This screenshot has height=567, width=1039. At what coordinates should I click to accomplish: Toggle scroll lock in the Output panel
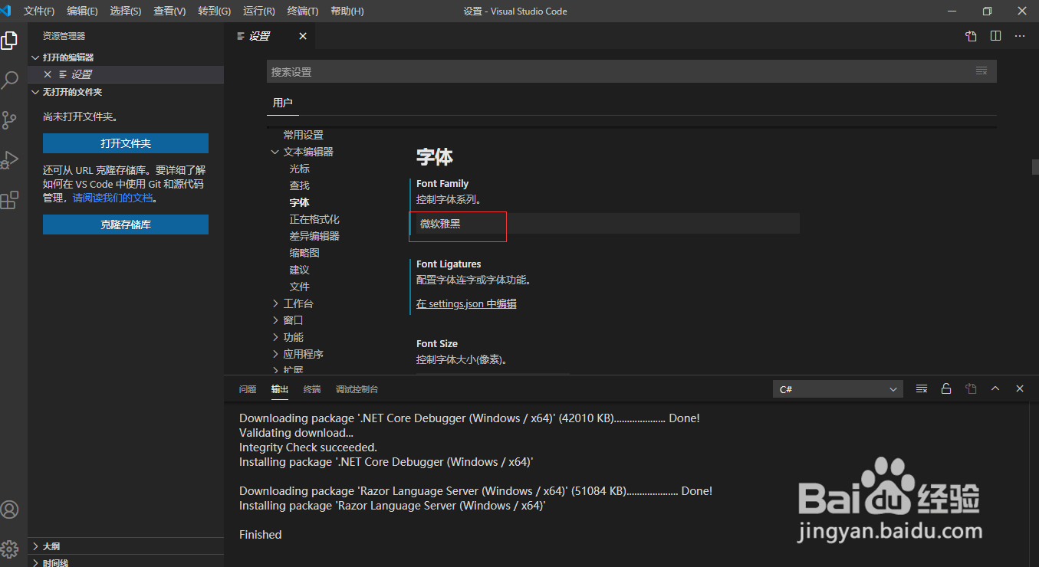pos(945,388)
